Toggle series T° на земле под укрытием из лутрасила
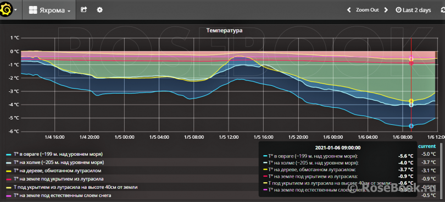 pos(58,179)
